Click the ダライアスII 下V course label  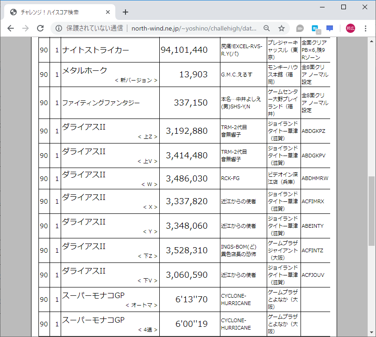pos(147,281)
